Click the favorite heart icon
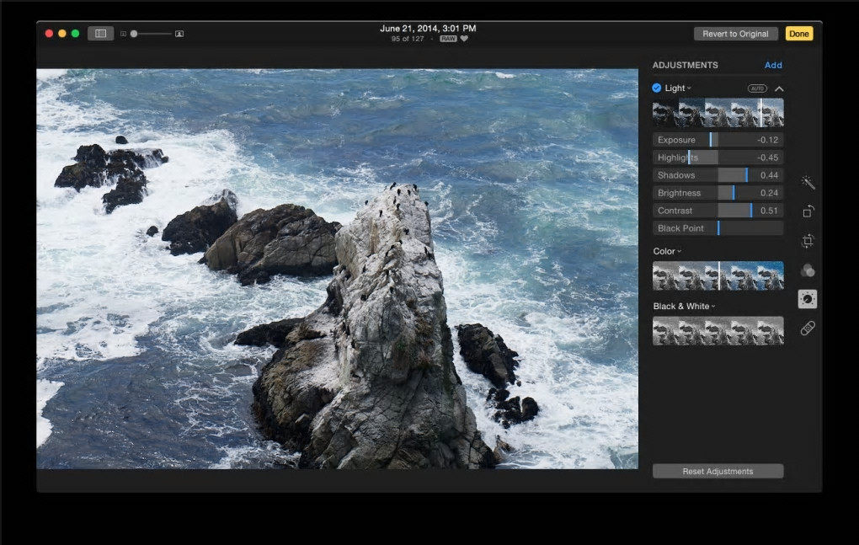 coord(464,39)
